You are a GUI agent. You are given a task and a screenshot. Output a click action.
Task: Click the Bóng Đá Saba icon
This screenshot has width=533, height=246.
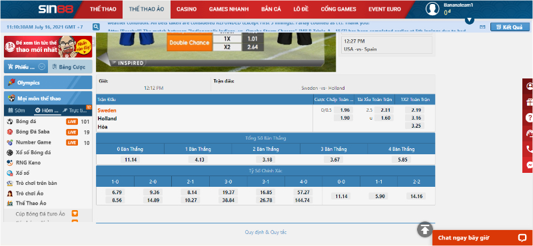coord(10,132)
